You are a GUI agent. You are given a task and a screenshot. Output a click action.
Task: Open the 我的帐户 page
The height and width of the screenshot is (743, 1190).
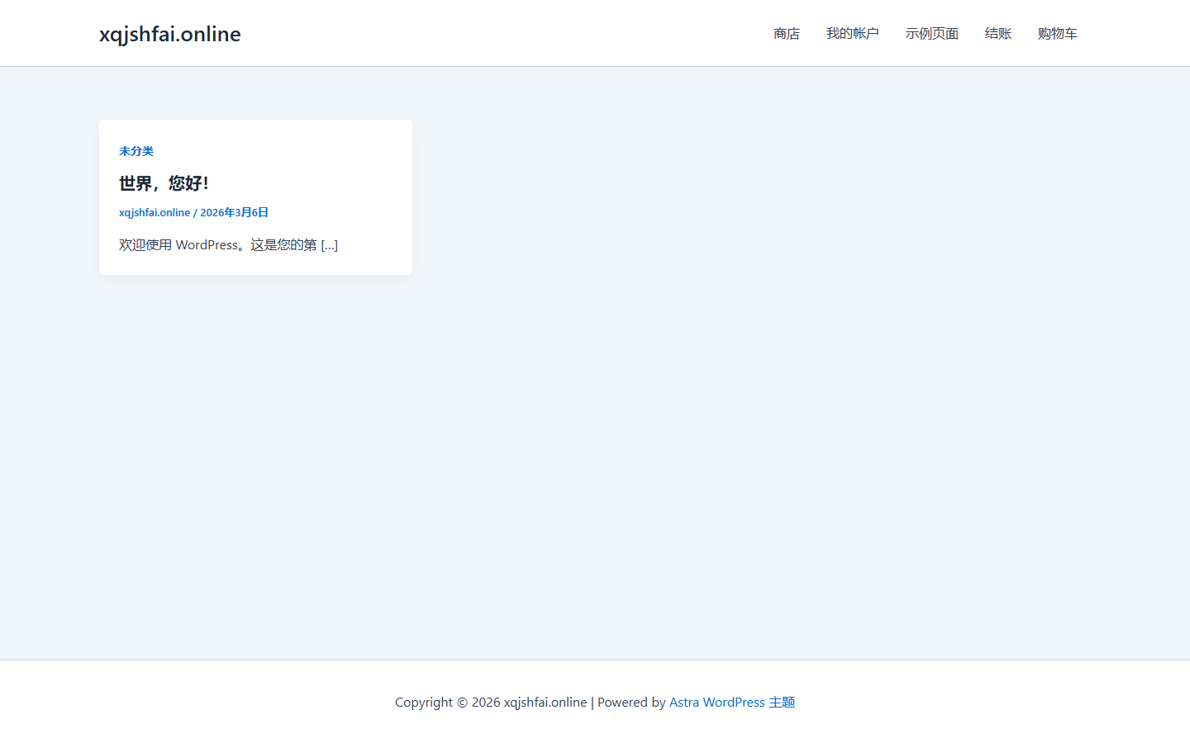[853, 34]
